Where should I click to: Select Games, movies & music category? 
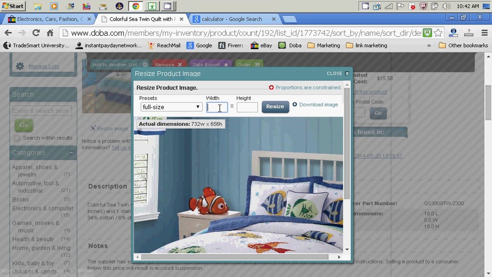pos(36,227)
